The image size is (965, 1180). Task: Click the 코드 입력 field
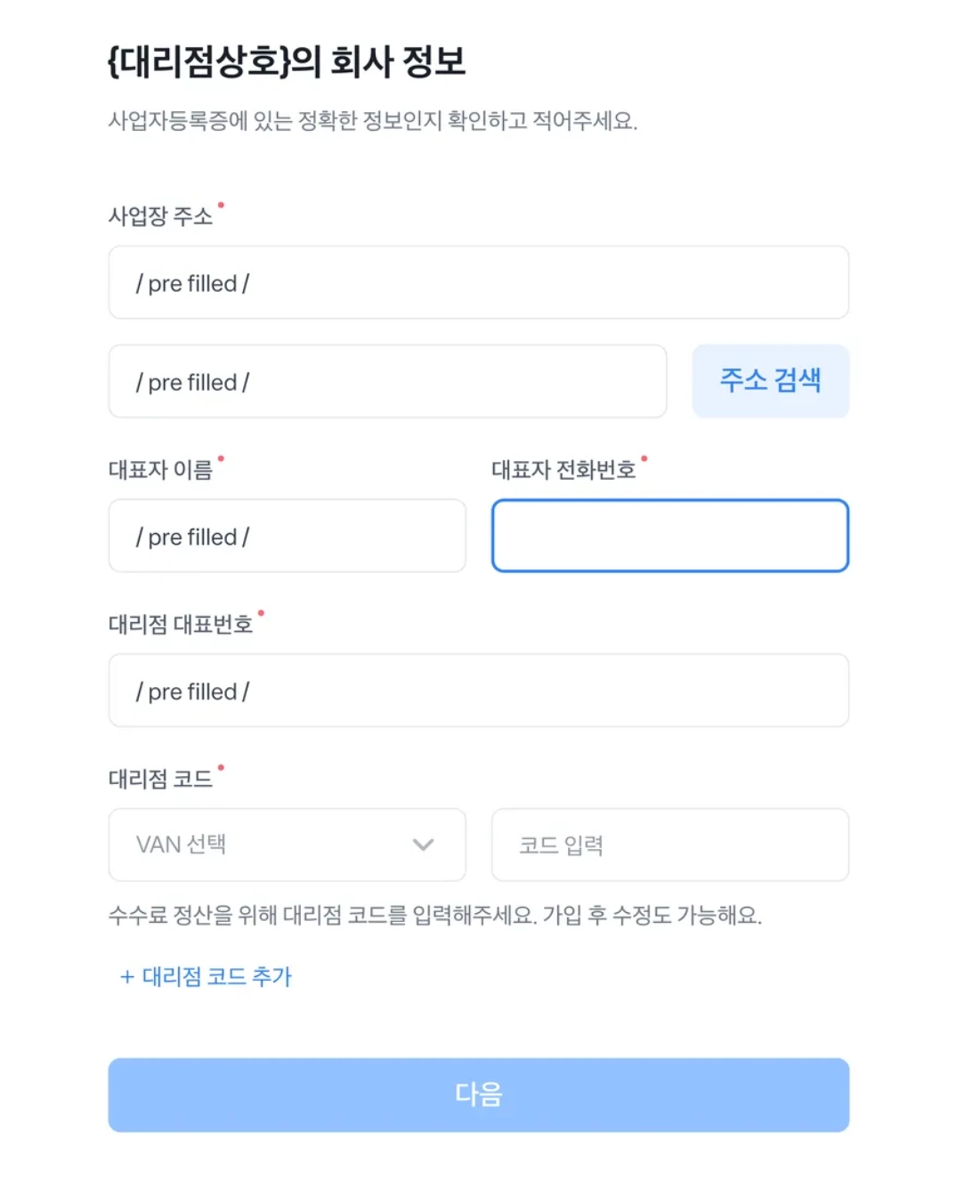tap(669, 845)
